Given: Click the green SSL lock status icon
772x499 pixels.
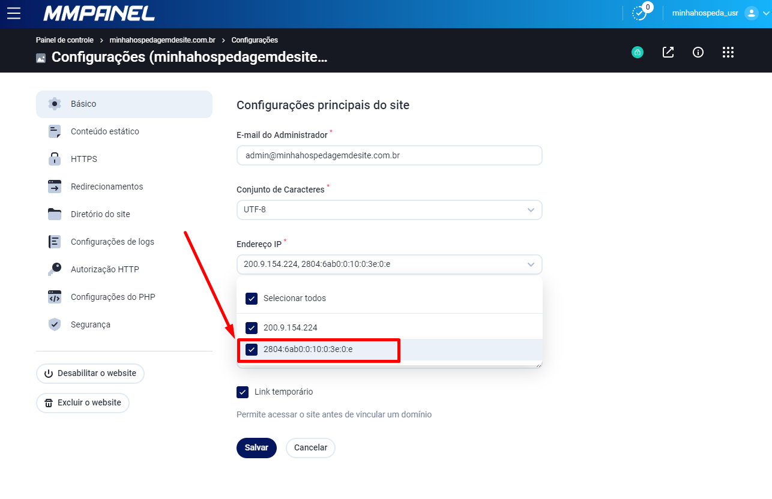Looking at the screenshot, I should (x=638, y=52).
